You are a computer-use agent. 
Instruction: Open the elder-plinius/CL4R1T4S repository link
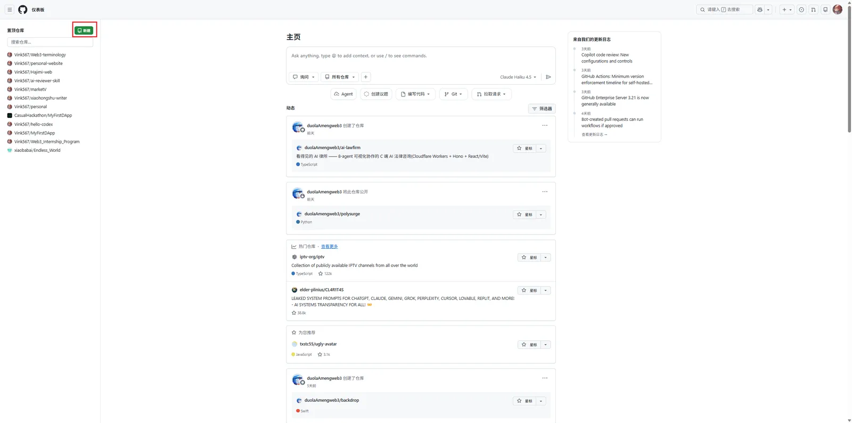[322, 290]
